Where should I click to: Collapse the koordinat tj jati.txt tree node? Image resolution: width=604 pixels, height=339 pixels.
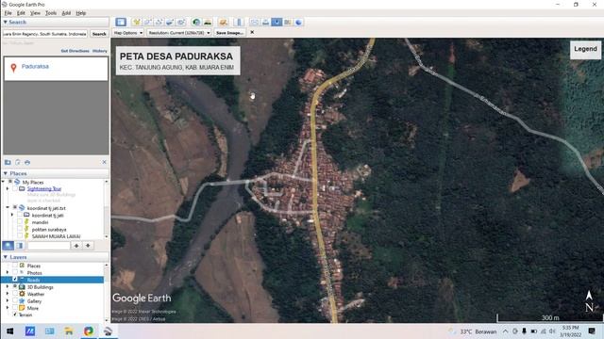point(8,207)
